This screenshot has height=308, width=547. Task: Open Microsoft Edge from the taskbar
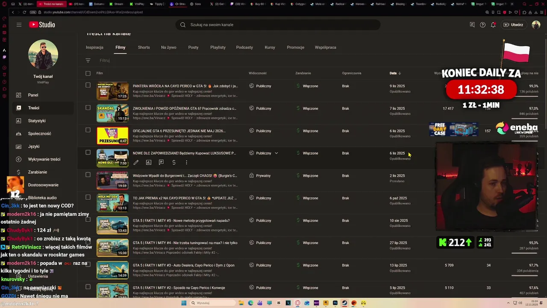250,303
